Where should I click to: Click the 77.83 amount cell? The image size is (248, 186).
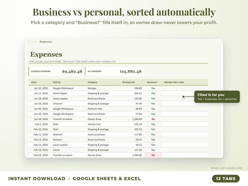tap(139, 114)
